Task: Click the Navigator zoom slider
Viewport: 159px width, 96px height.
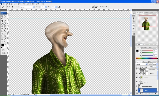Action: pyautogui.click(x=149, y=44)
